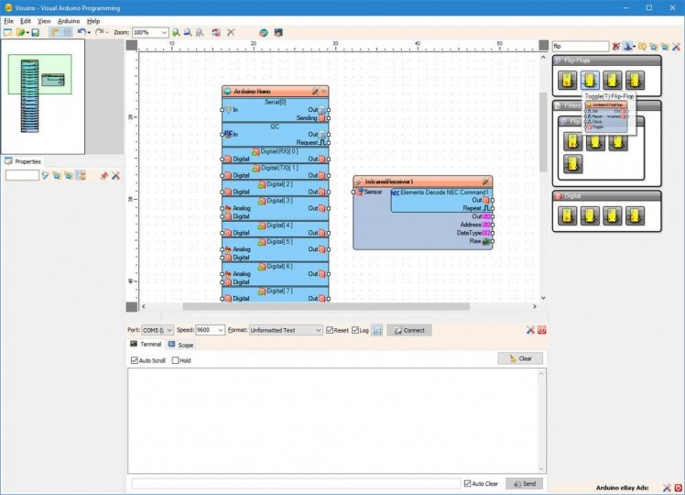685x495 pixels.
Task: Select the Toggle(T) Flip-Flop component
Action: click(591, 81)
